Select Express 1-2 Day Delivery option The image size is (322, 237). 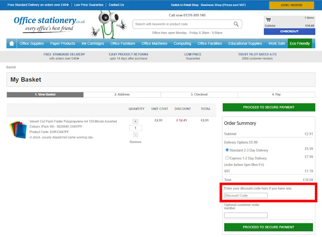[x=227, y=158]
